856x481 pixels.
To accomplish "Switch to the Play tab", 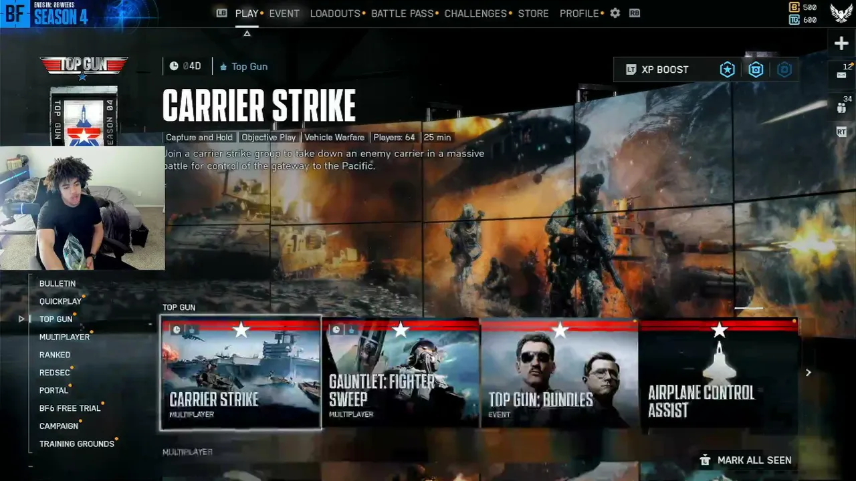I will (247, 13).
